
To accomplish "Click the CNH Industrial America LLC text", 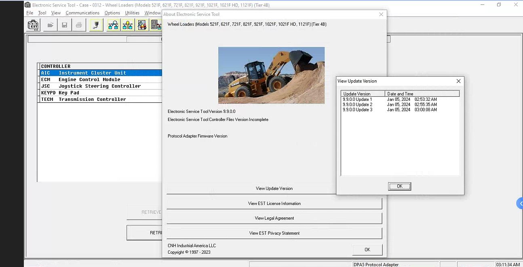I will pyautogui.click(x=192, y=246).
